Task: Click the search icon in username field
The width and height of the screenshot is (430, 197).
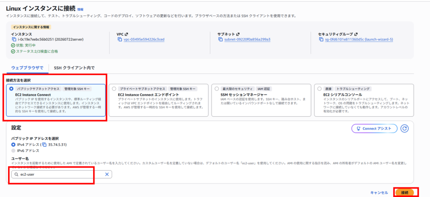Action: tap(16, 174)
